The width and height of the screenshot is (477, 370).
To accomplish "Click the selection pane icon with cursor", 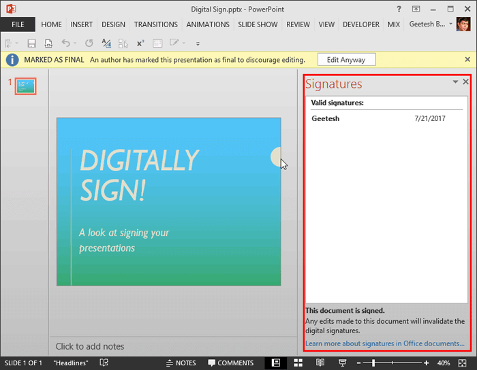I will point(123,44).
